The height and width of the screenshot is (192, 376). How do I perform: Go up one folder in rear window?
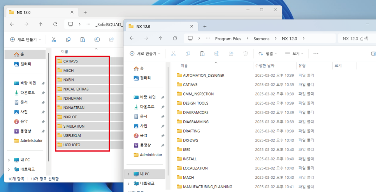point(41,24)
